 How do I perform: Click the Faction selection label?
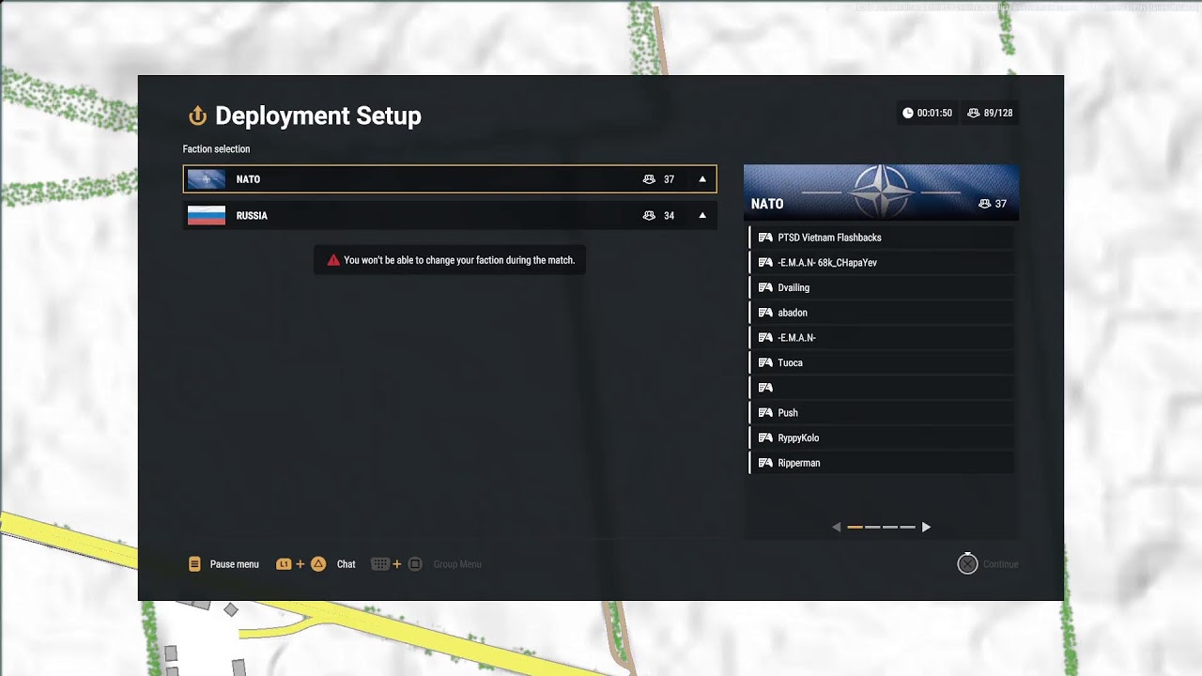click(216, 149)
